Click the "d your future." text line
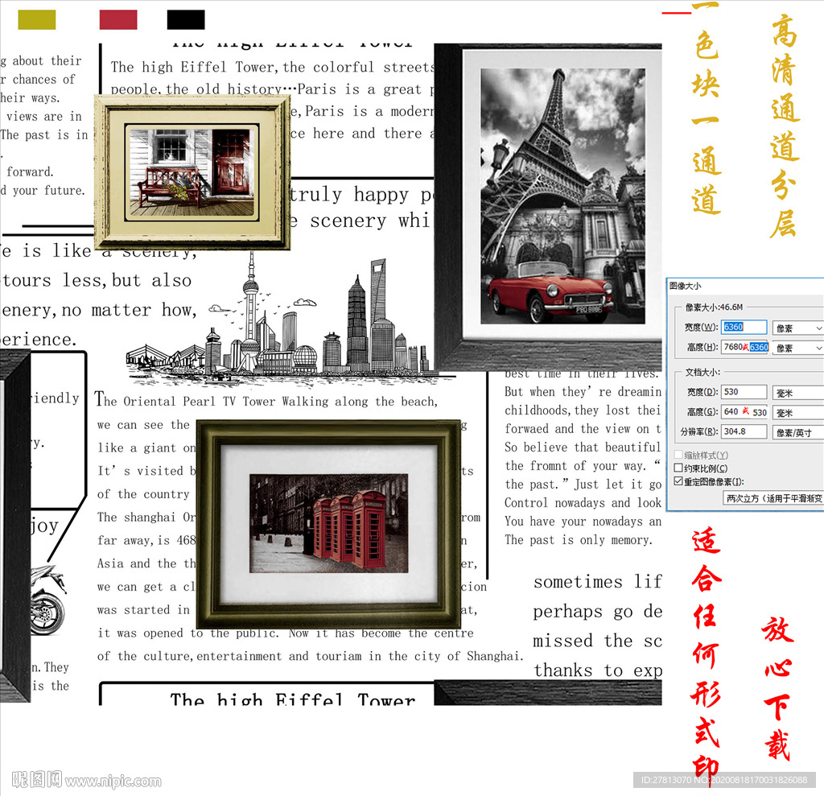The width and height of the screenshot is (824, 796). 43,190
